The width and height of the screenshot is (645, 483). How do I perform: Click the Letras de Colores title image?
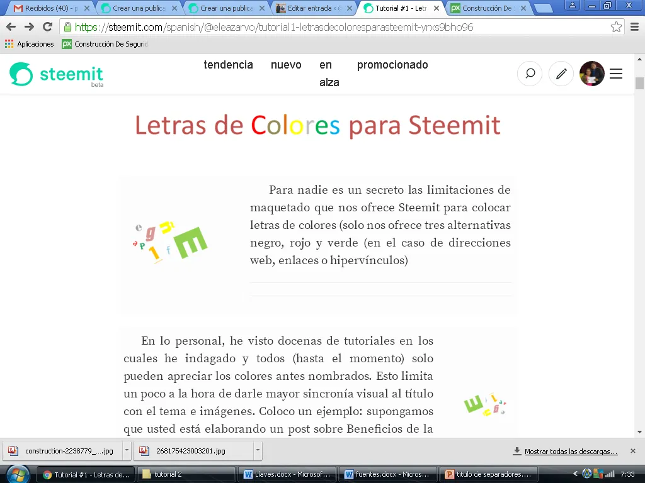317,125
